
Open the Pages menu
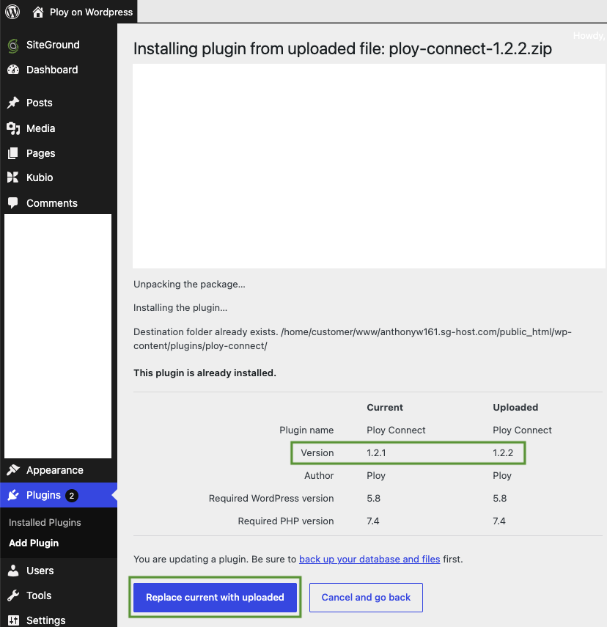pos(41,153)
